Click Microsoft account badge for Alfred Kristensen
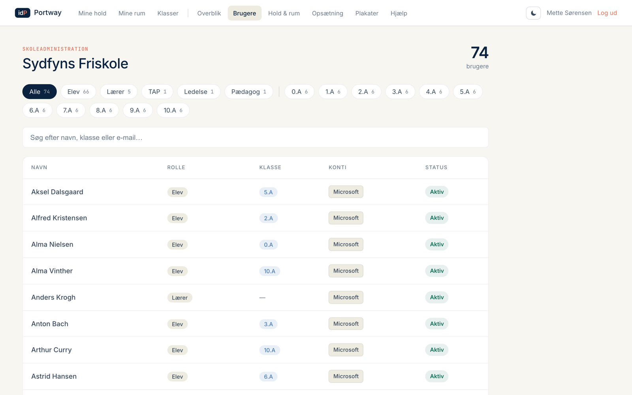The width and height of the screenshot is (632, 395). (x=346, y=218)
